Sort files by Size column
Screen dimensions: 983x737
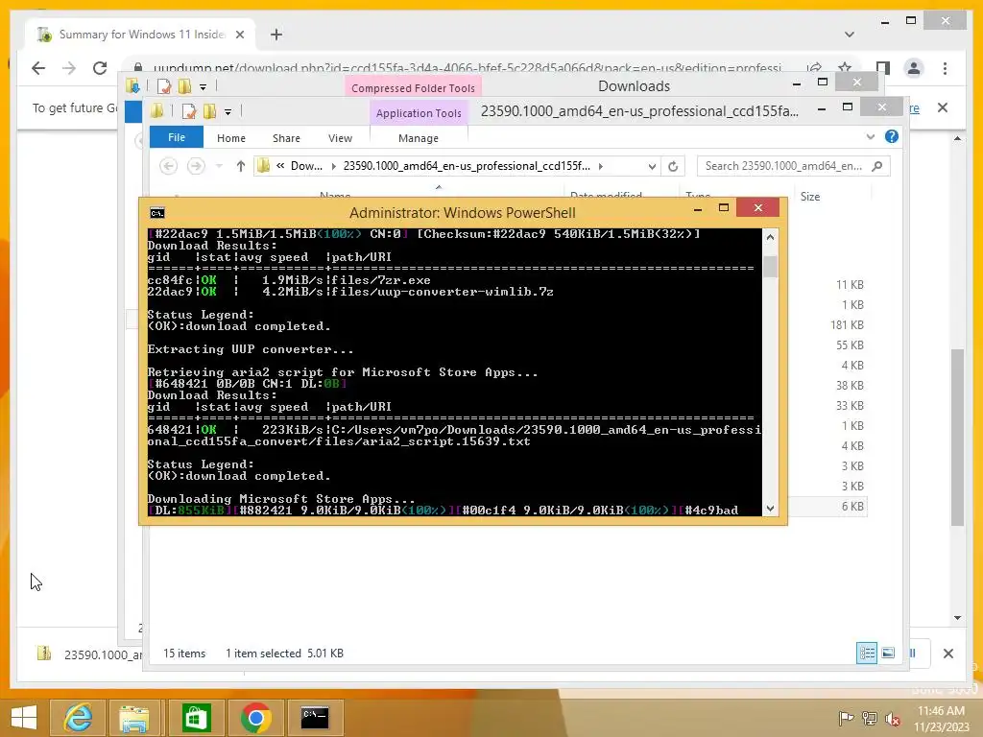(x=810, y=196)
